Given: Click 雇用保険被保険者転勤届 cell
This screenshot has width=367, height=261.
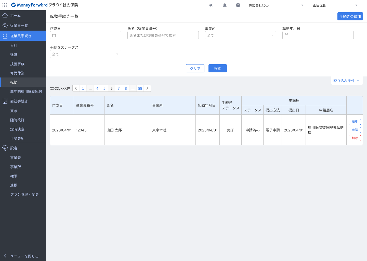Looking at the screenshot, I should click(x=326, y=130).
